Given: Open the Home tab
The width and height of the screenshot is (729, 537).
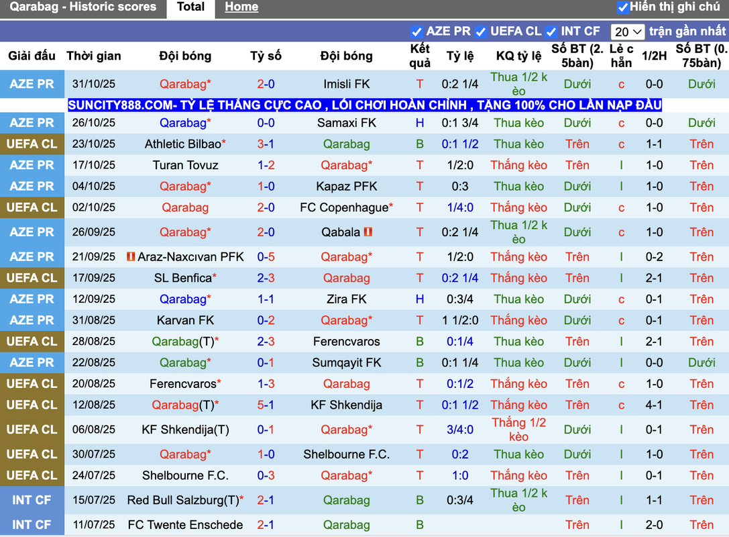Looking at the screenshot, I should coord(241,7).
